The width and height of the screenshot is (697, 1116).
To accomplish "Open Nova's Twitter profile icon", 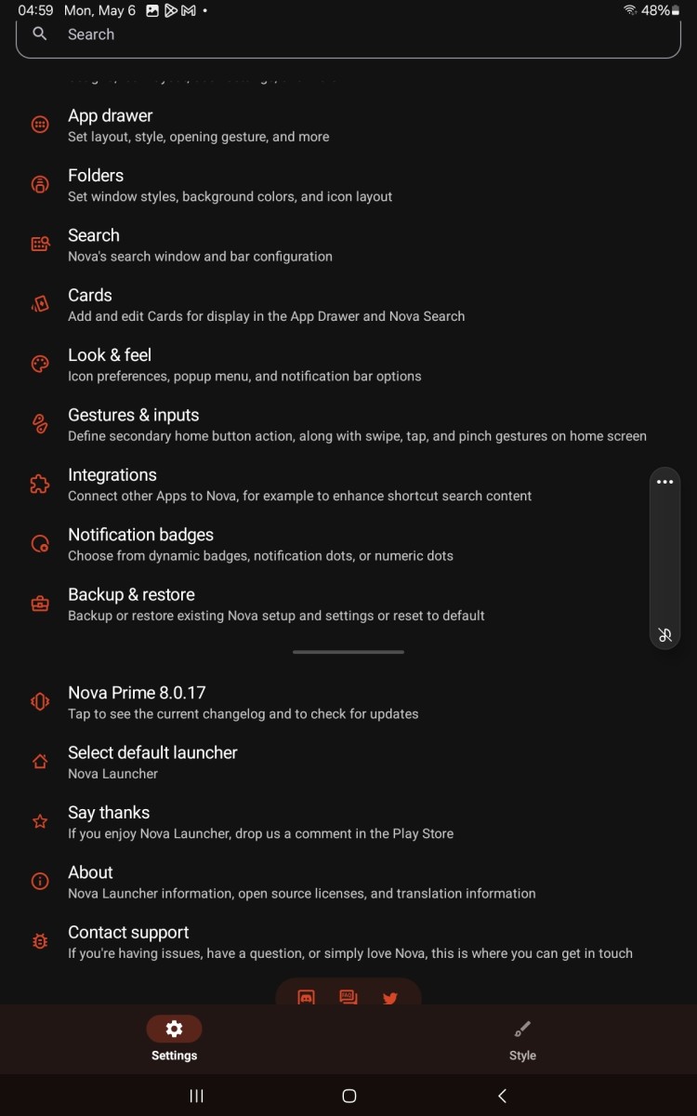I will 389,998.
